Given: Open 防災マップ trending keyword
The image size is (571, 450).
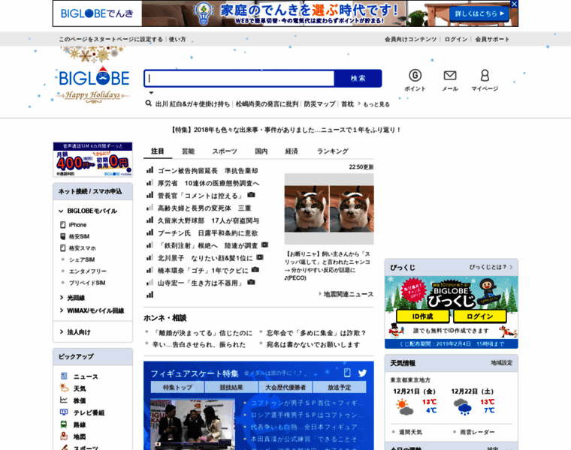Looking at the screenshot, I should [320, 104].
